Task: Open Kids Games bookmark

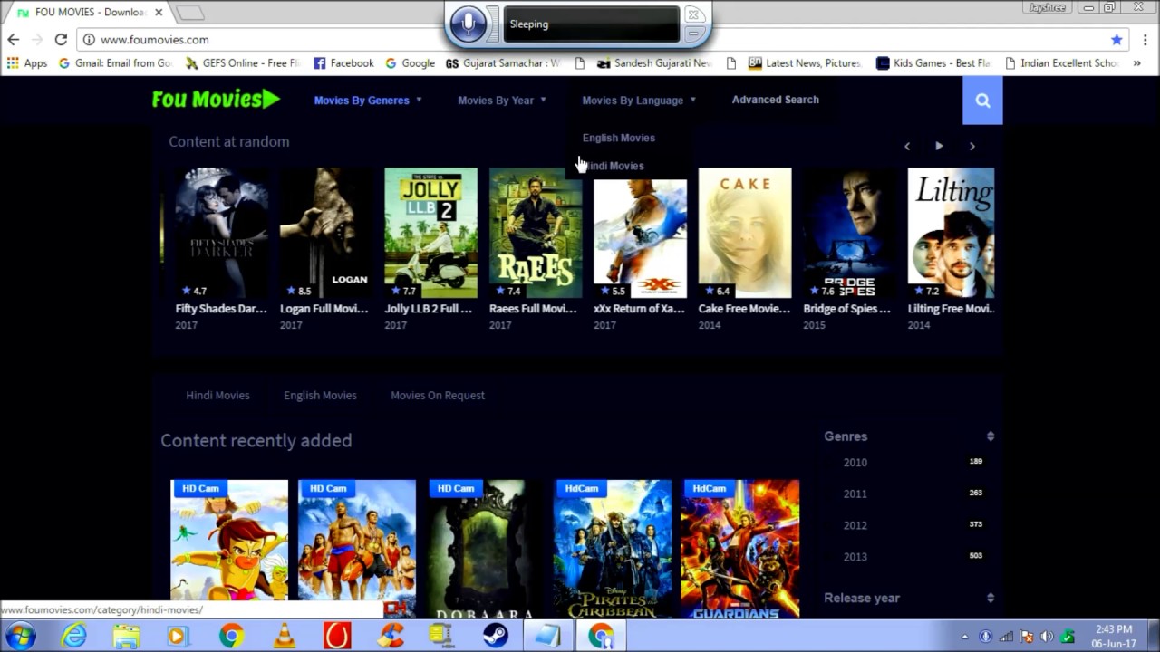Action: (x=933, y=63)
